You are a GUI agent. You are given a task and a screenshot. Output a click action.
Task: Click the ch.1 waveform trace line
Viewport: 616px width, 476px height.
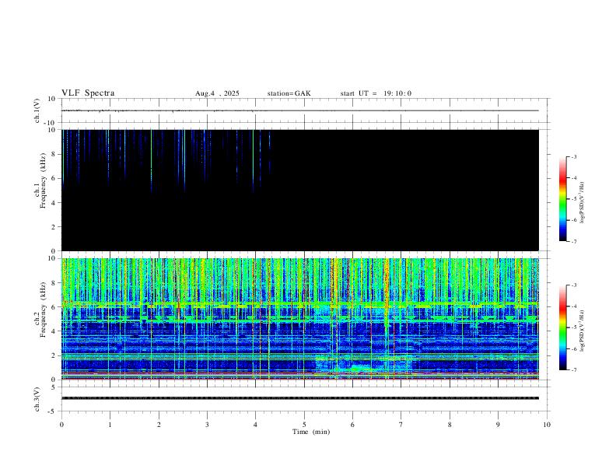point(300,110)
